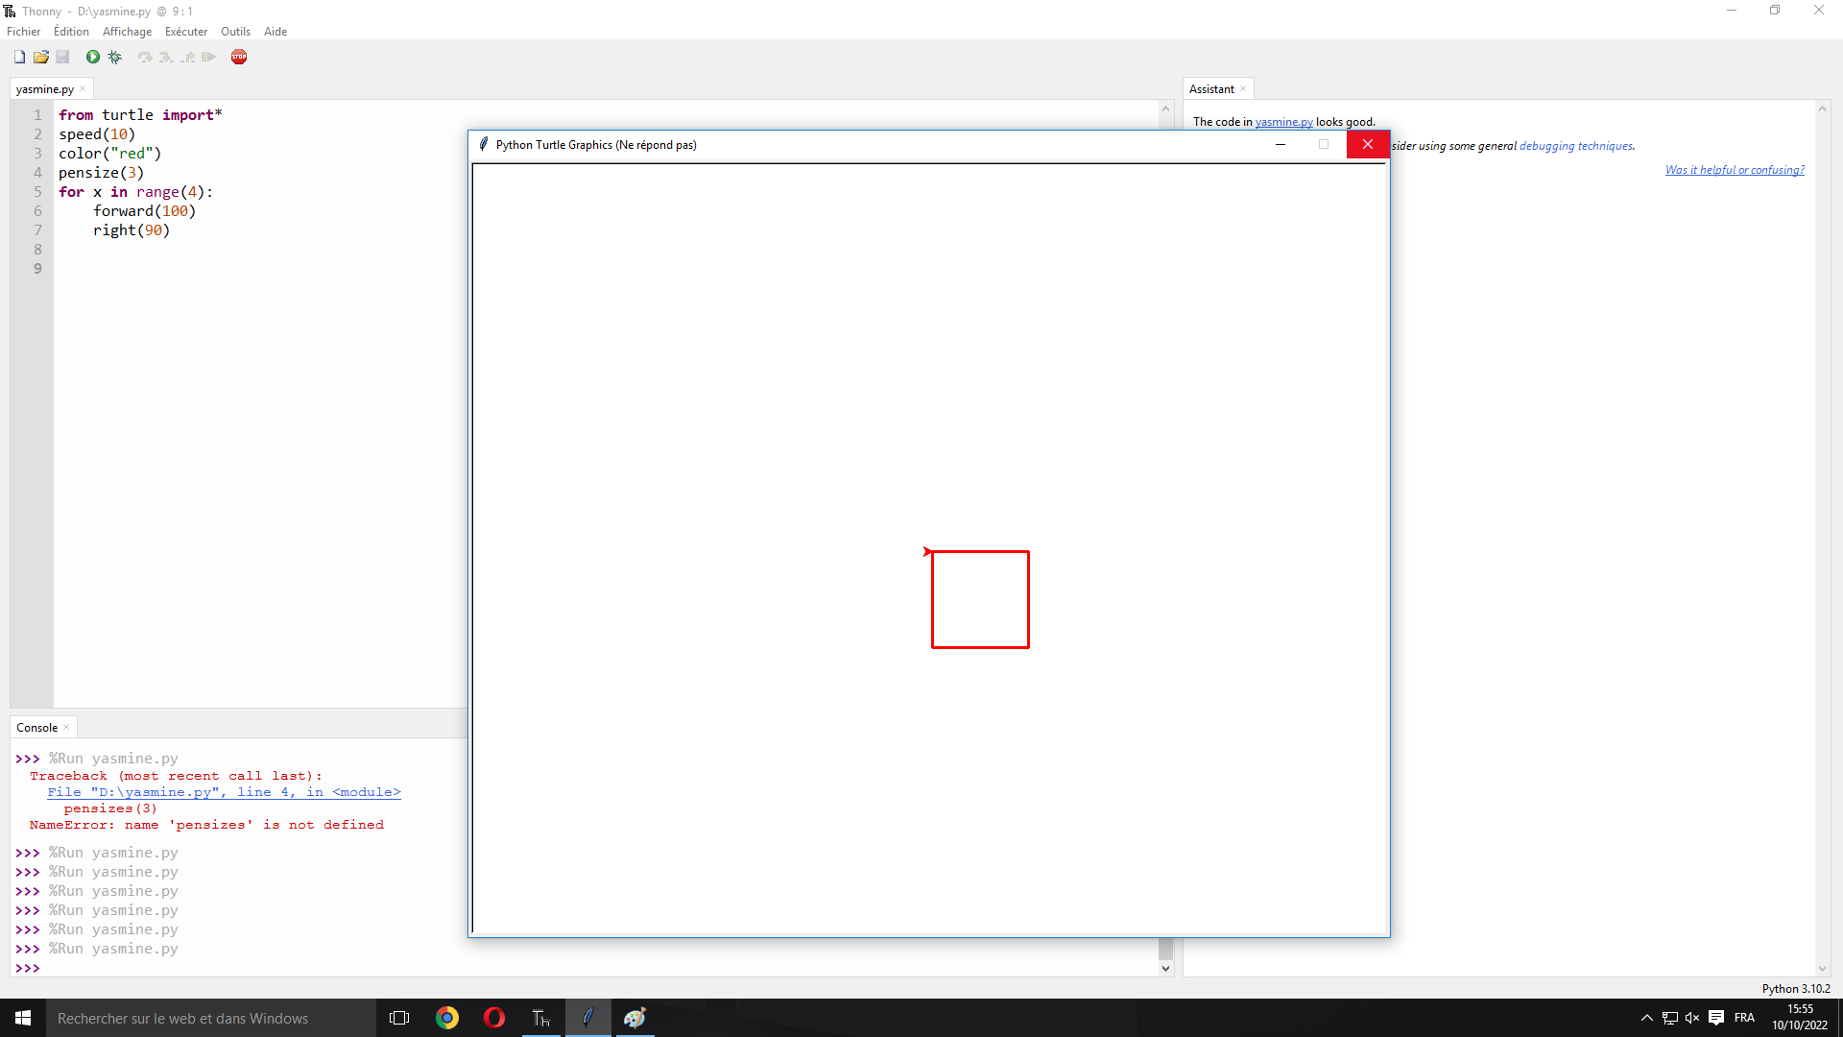Image resolution: width=1843 pixels, height=1037 pixels.
Task: Click the Debug bug icon
Action: pyautogui.click(x=115, y=57)
